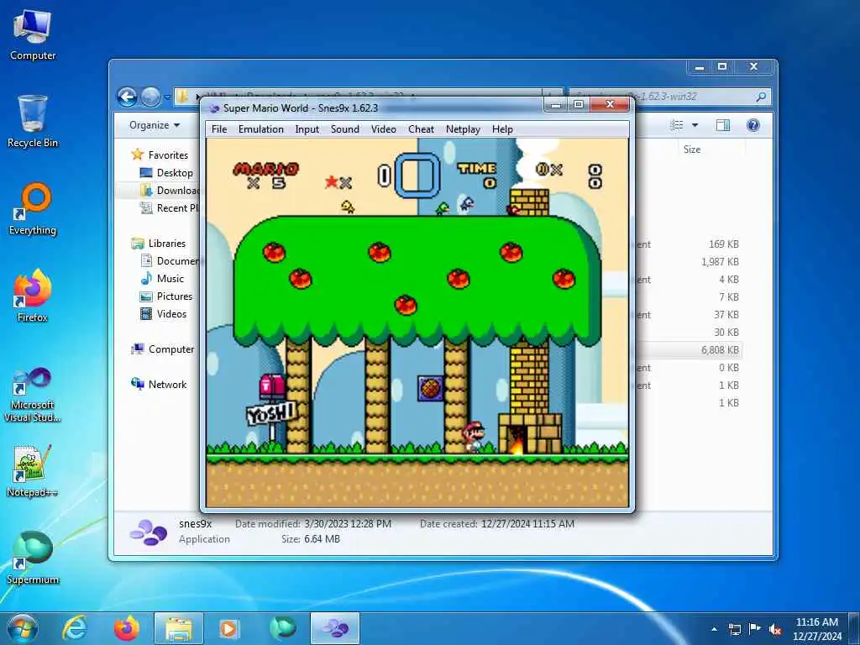Screen dimensions: 860x645
Task: Open the view options dropdown arrow
Action: (695, 125)
